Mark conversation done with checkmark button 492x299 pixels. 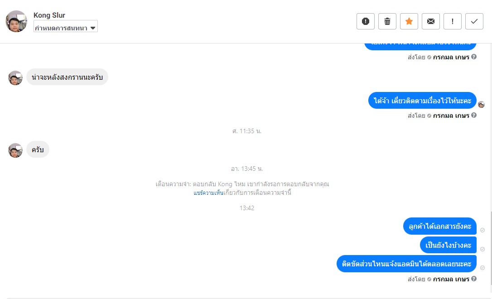(x=474, y=21)
